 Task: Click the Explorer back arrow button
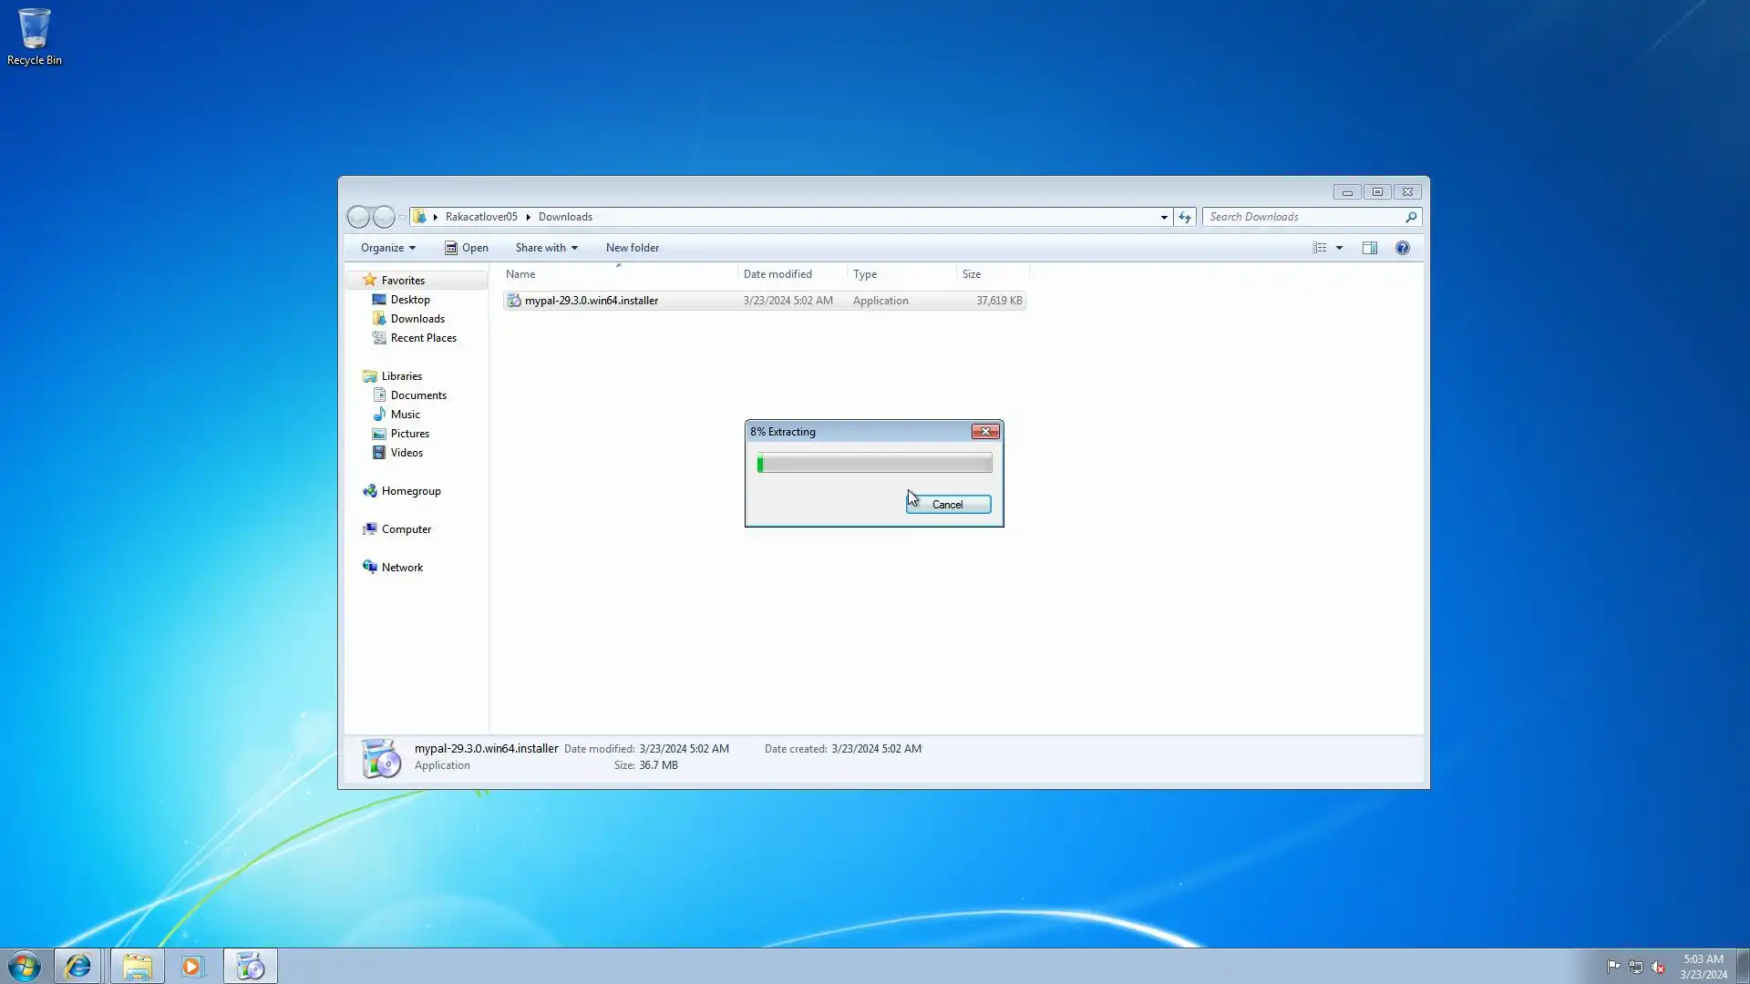[x=358, y=217]
